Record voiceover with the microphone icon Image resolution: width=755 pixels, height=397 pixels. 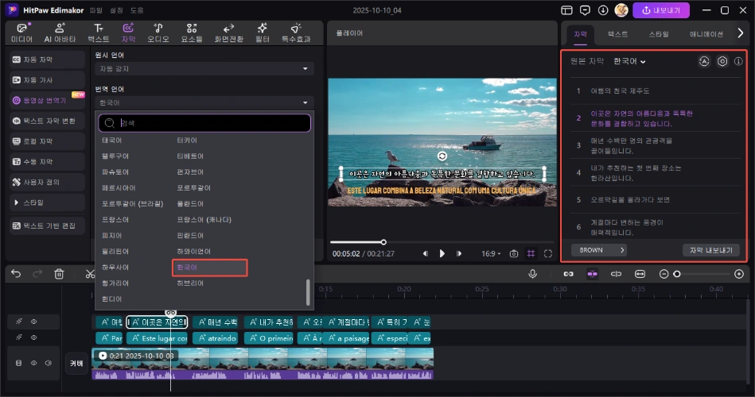click(x=533, y=273)
